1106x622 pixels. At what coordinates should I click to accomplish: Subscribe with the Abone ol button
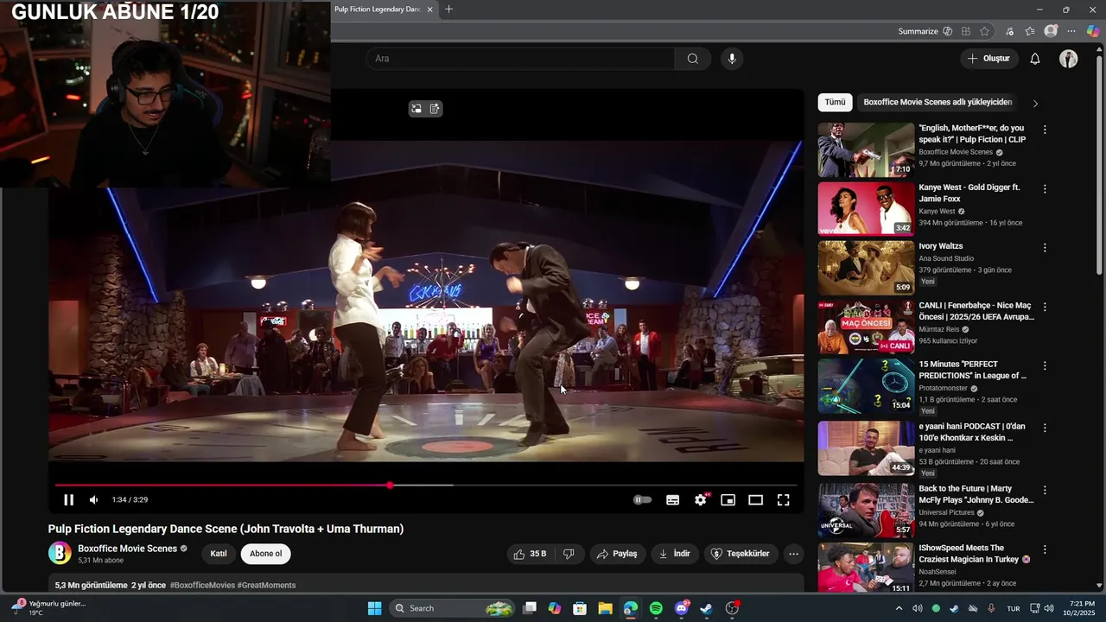(266, 554)
